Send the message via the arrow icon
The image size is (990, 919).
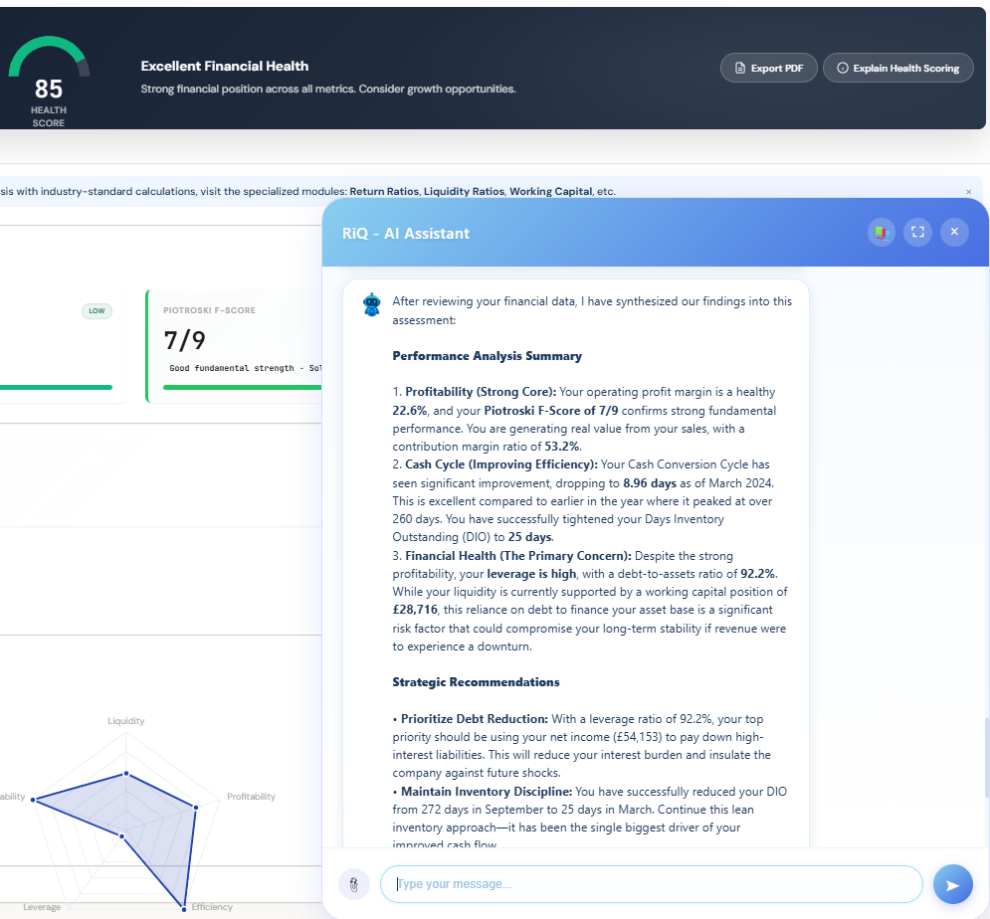pos(953,884)
